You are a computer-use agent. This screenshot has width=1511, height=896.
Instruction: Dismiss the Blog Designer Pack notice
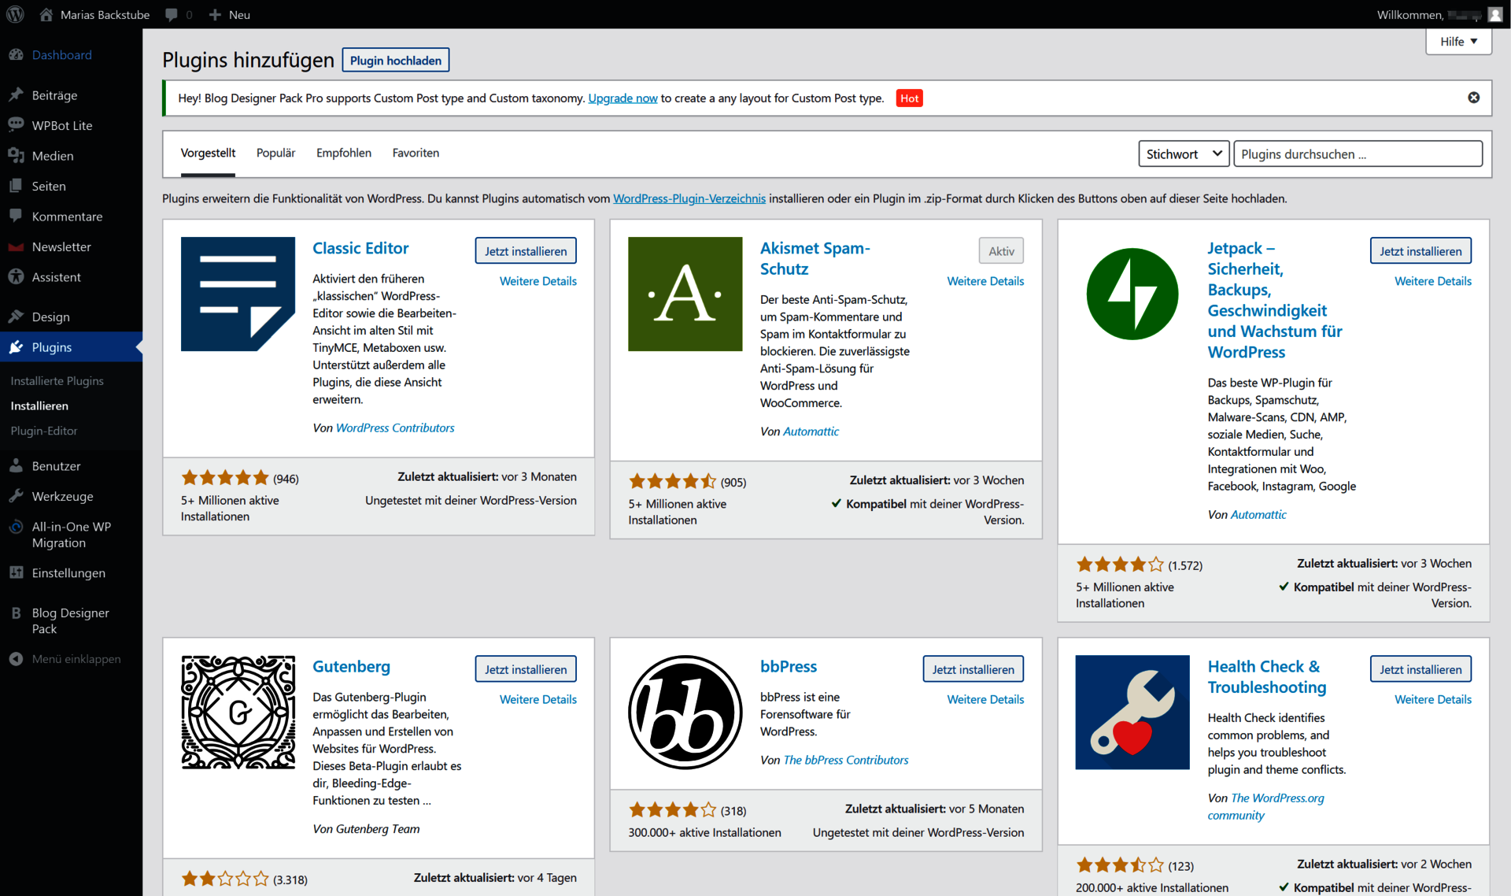pyautogui.click(x=1473, y=98)
